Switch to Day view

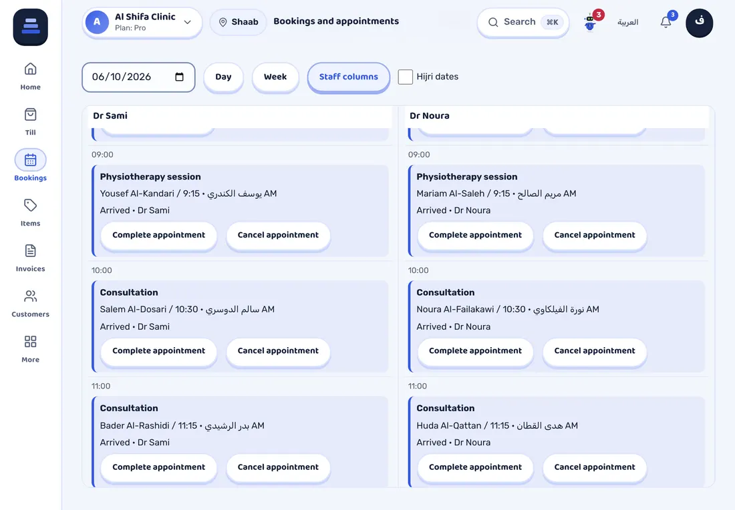[224, 77]
